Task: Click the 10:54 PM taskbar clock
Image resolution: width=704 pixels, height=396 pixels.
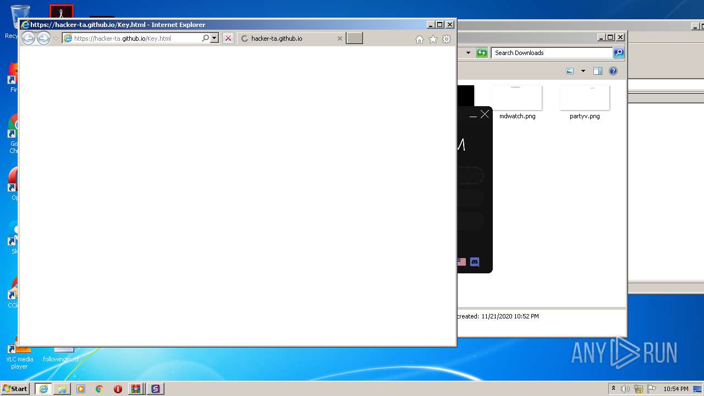Action: 676,389
